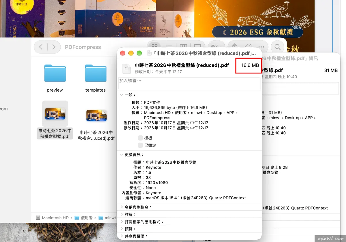Click the 解析度 value 1920×1080
Viewport: 346px width, 242px height.
[157, 183]
